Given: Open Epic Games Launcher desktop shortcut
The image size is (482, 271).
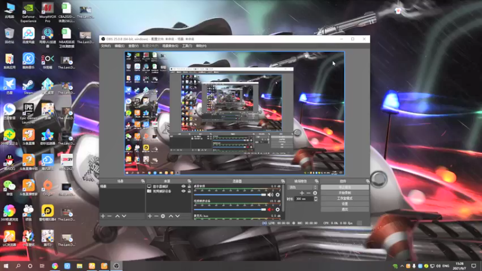Looking at the screenshot, I should [x=28, y=113].
